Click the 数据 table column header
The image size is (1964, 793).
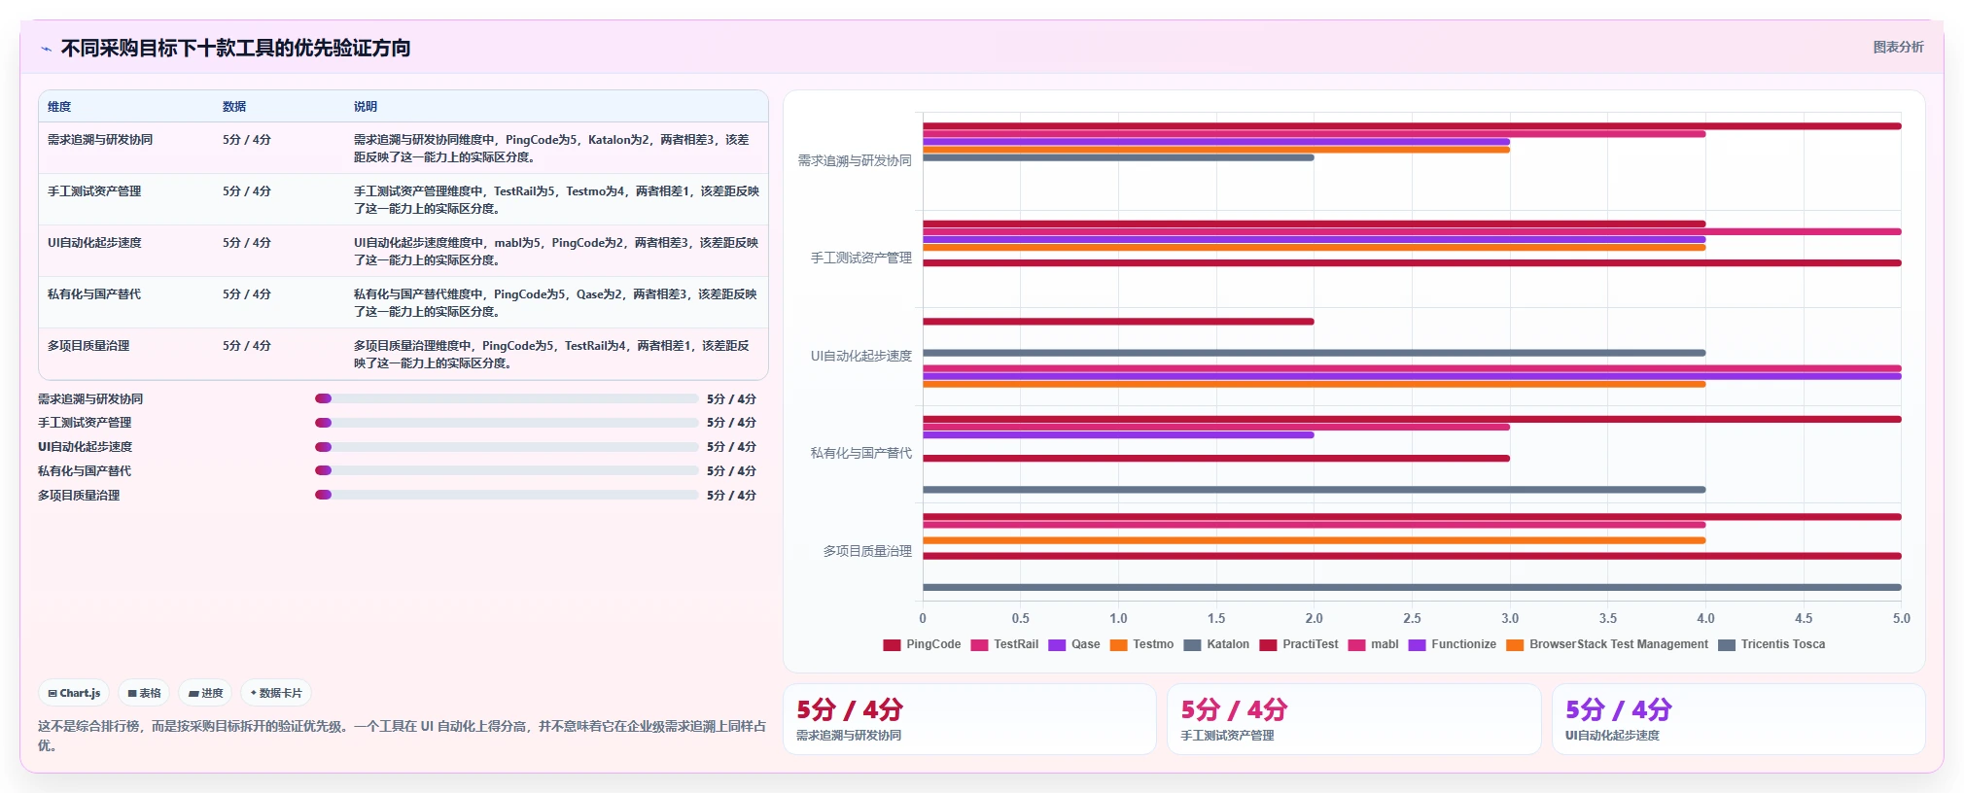234,107
